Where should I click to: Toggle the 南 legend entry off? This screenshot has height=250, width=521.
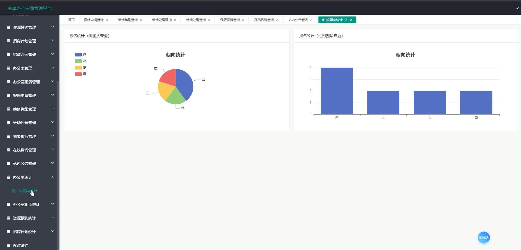pyautogui.click(x=81, y=74)
